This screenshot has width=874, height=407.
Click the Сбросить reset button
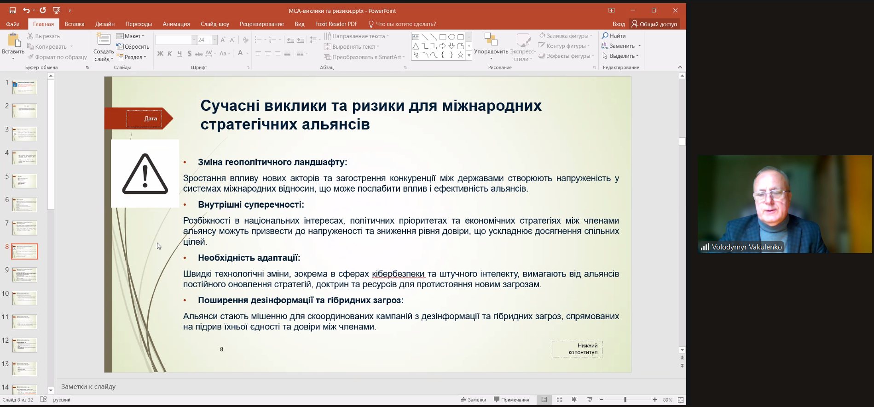133,46
